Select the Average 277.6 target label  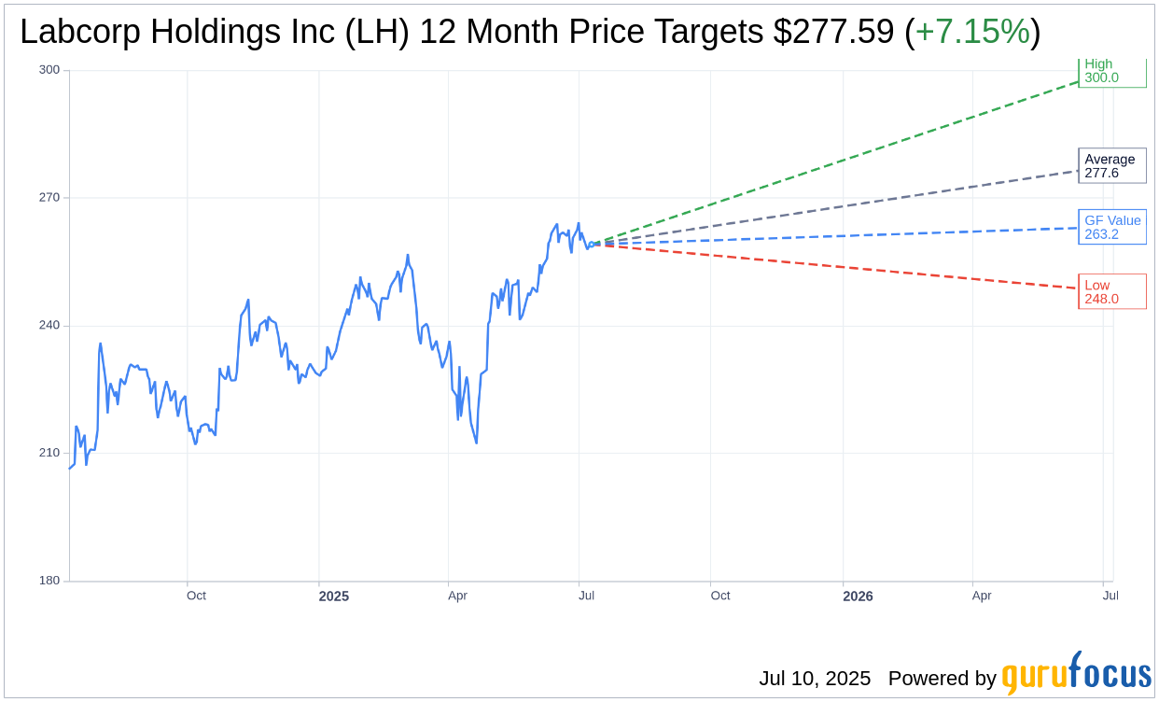click(x=1112, y=166)
